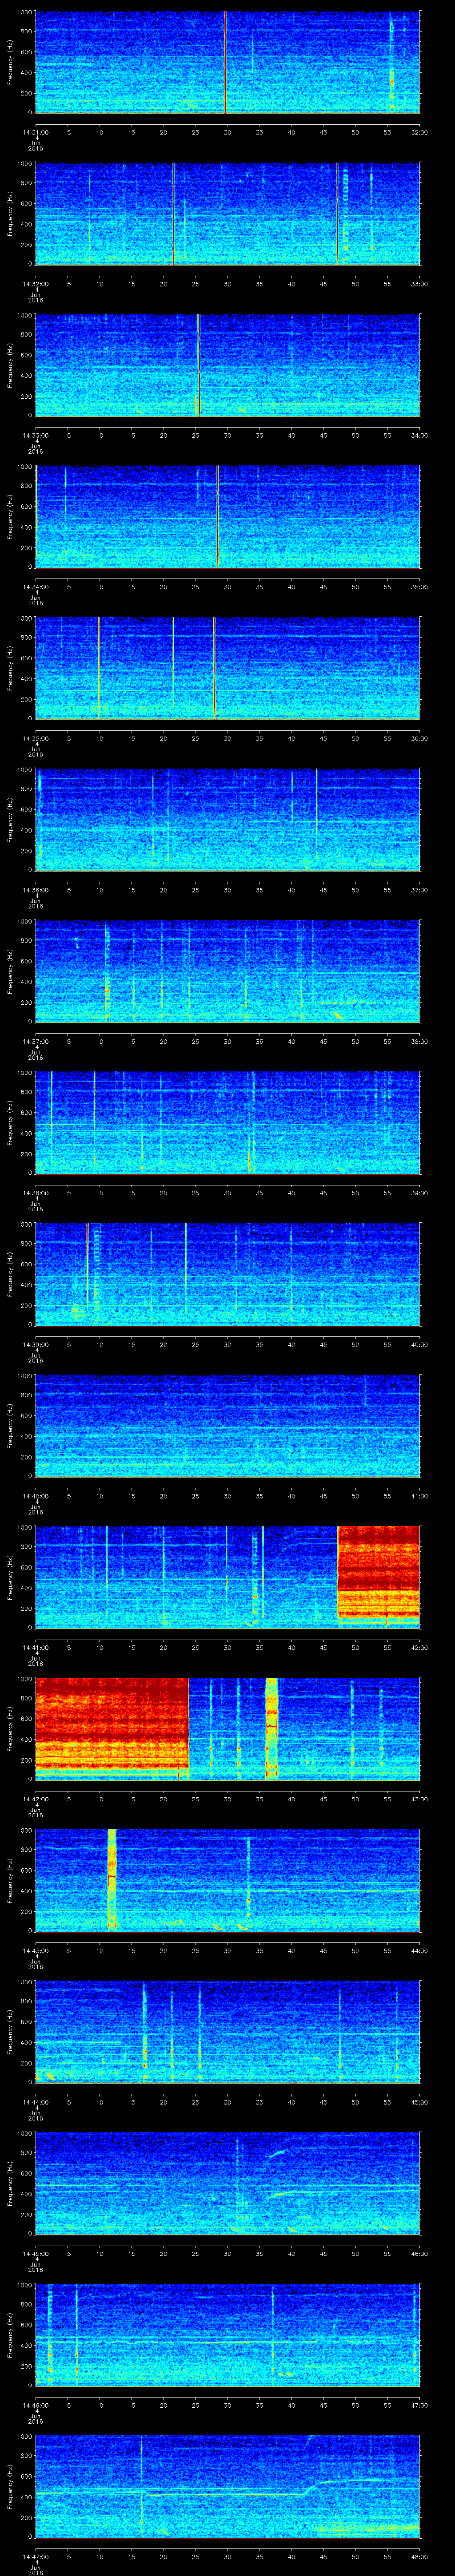Click the red broadband noise block in 14:41:00 spectrogram
Image resolution: width=455 pixels, height=2576 pixels.
(379, 1572)
